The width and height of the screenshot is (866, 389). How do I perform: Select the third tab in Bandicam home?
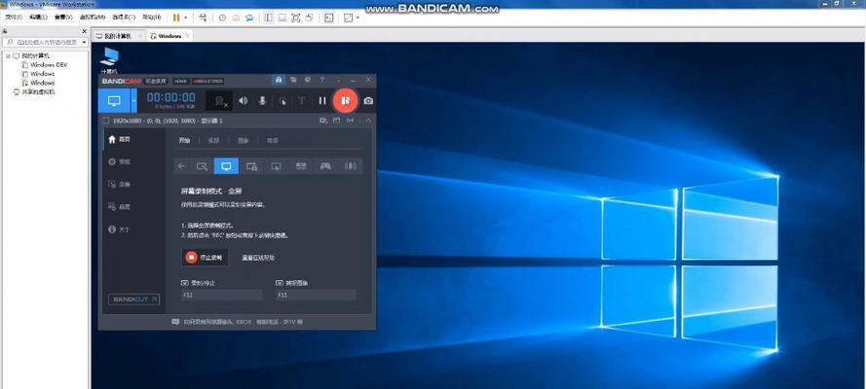click(243, 140)
